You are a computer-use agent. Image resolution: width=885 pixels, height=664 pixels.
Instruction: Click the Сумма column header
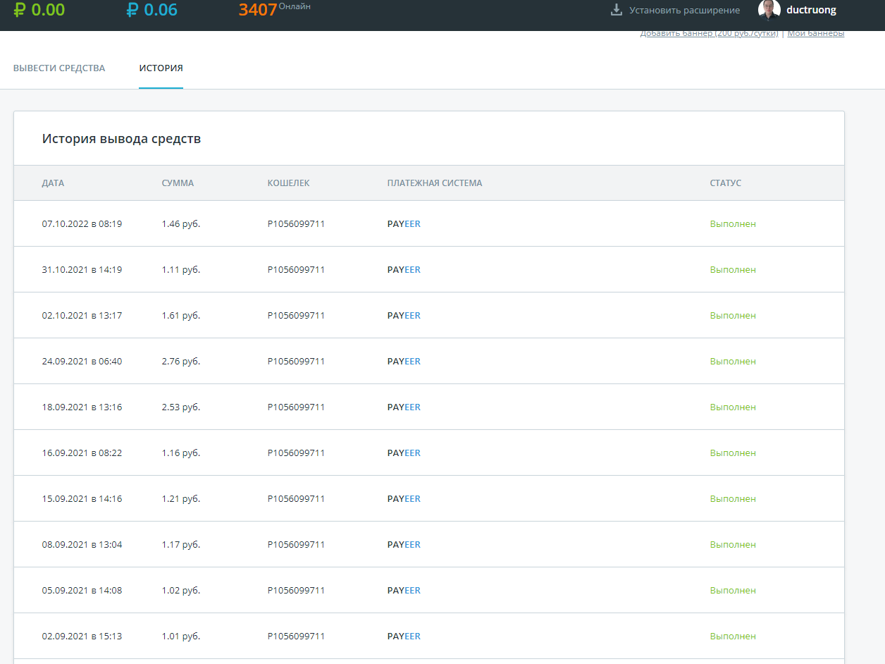click(178, 183)
